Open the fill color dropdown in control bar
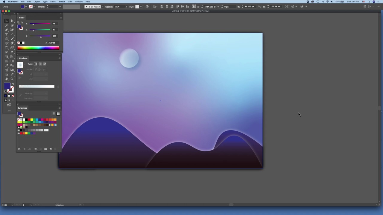383x215 pixels. pos(26,7)
